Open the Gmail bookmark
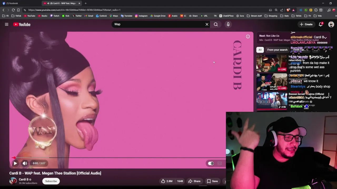 click(x=89, y=16)
